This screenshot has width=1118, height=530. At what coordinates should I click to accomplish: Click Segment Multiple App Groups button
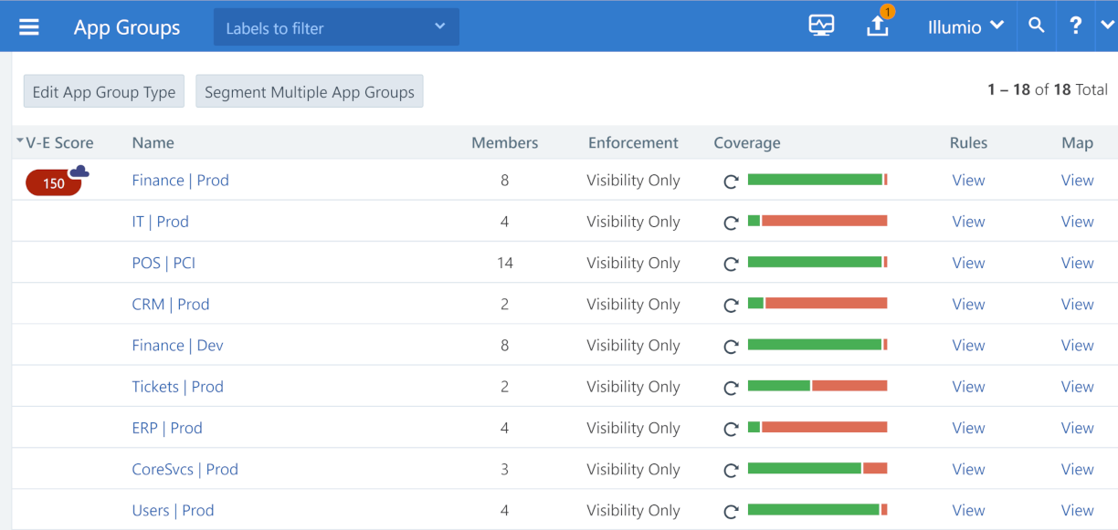[310, 91]
